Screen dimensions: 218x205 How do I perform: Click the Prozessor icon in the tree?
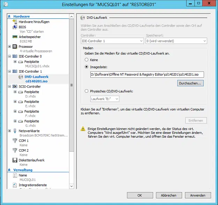[15, 46]
